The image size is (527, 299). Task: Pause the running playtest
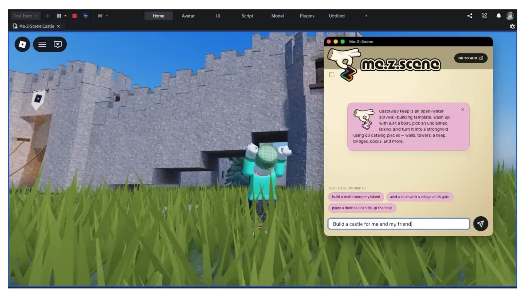(x=59, y=16)
